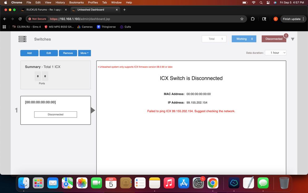The width and height of the screenshot is (308, 193).
Task: Filter by Disconnected switches
Action: click(x=274, y=39)
